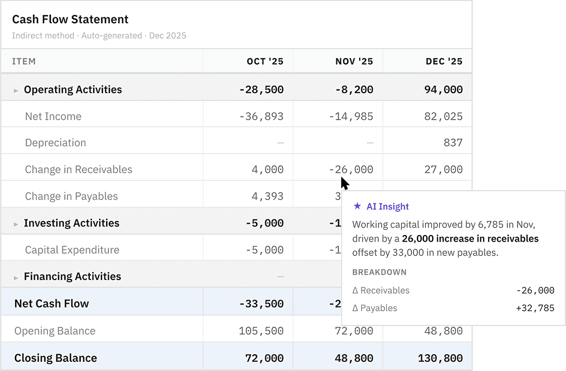566x371 pixels.
Task: Select the Depreciation row label
Action: (x=55, y=143)
